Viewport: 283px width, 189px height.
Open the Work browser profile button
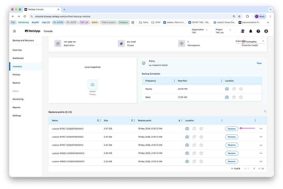coord(260,16)
